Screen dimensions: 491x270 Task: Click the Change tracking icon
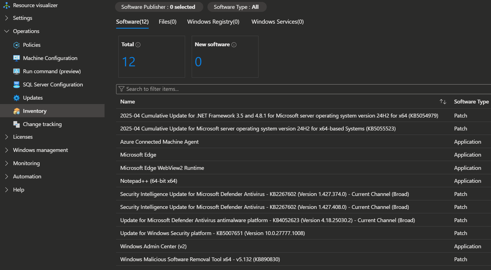(17, 124)
